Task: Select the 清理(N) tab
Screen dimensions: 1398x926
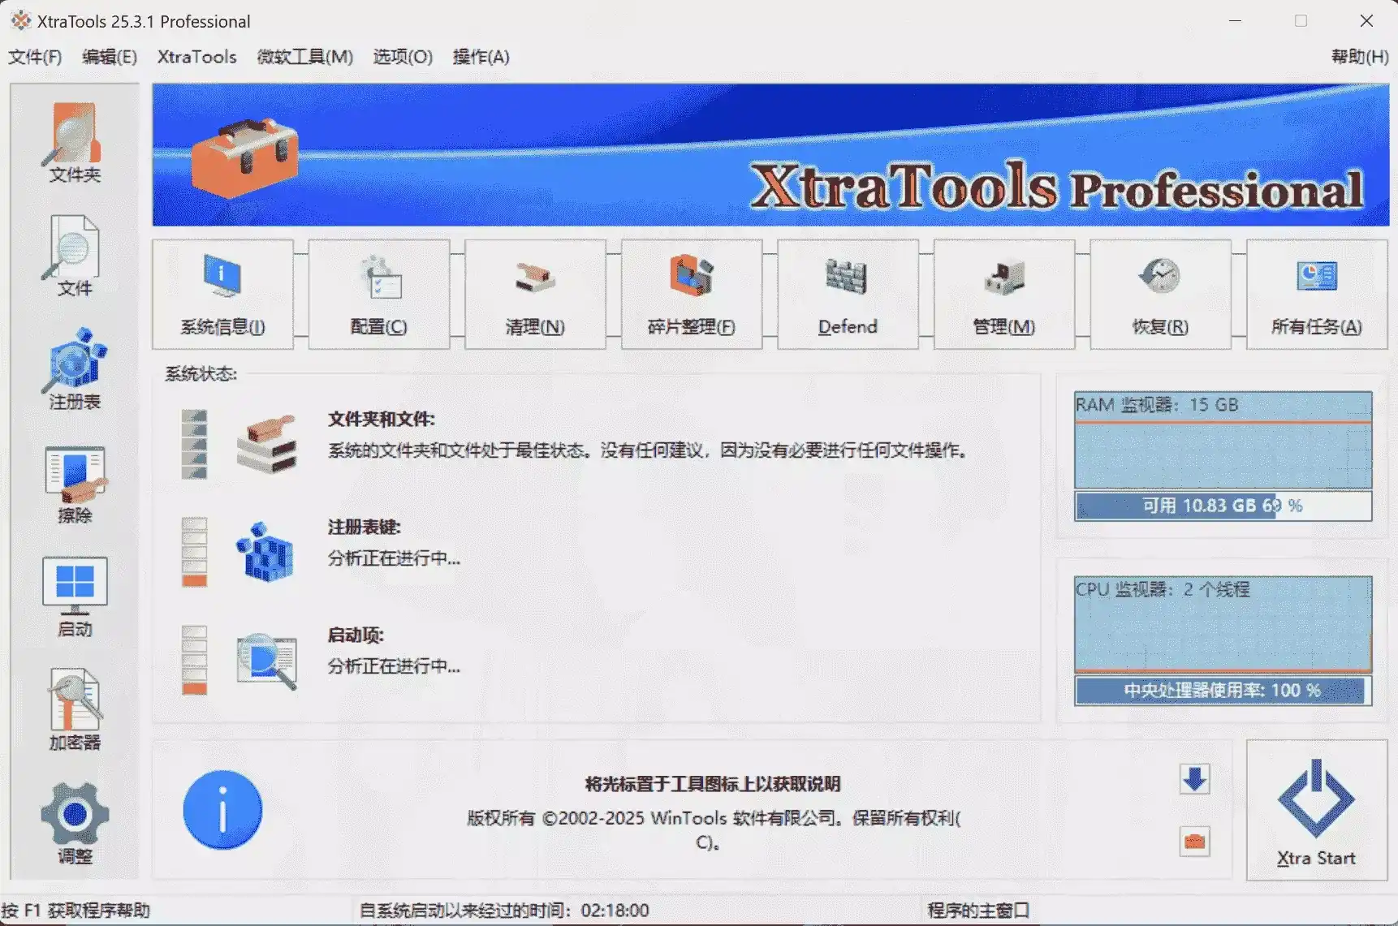Action: tap(535, 295)
